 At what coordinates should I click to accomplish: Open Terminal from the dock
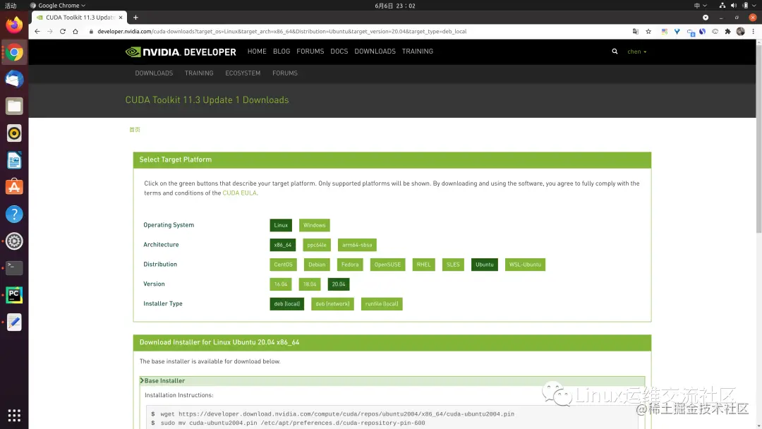tap(14, 267)
